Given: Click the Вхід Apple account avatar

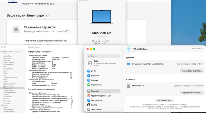Looking at the screenshot, I should click(x=90, y=63).
